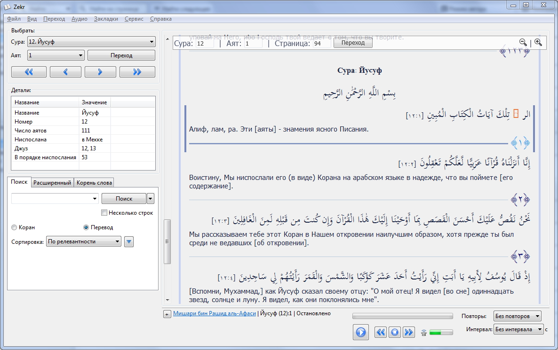This screenshot has height=350, width=558.
Task: Open the Поиск button options arrow
Action: [x=151, y=199]
